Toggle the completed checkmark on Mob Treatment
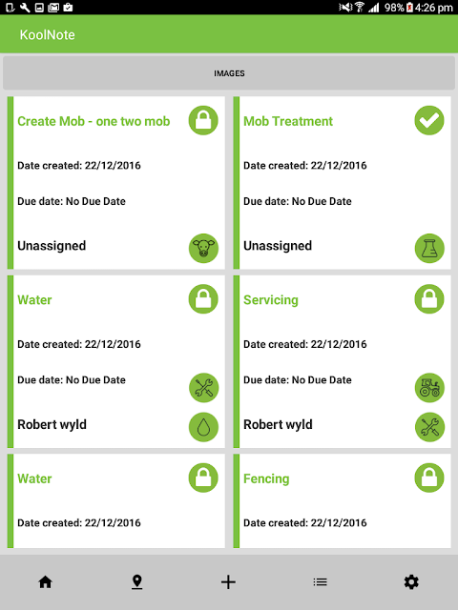458x610 pixels. click(x=429, y=120)
